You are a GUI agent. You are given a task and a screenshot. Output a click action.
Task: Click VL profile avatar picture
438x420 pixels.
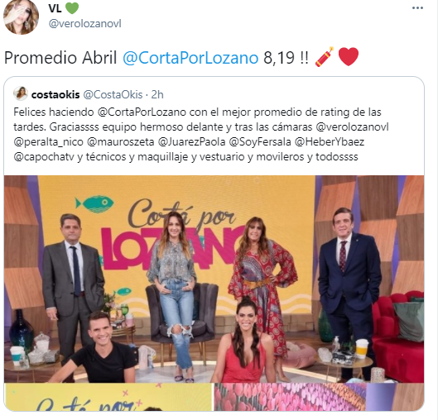(x=22, y=17)
